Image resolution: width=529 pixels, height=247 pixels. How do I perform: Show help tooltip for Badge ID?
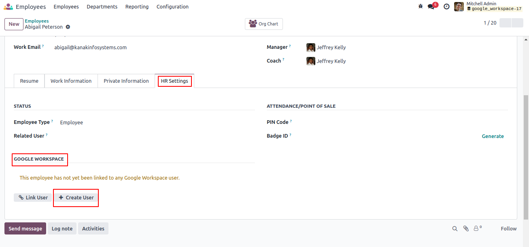point(291,135)
